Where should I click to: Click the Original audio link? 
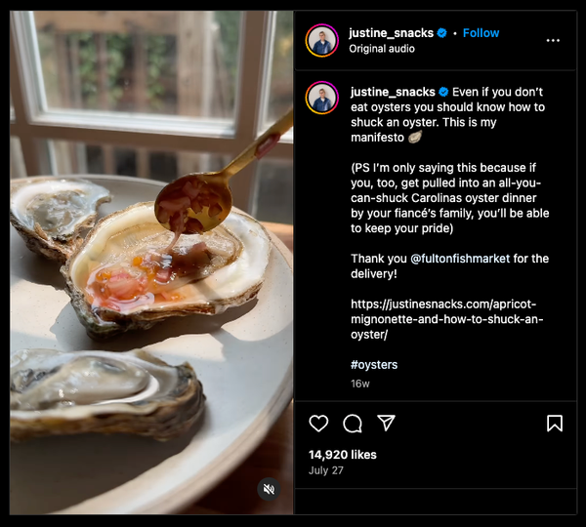(382, 49)
